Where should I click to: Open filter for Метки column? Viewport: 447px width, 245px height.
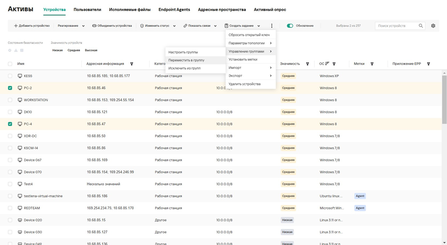pos(372,64)
